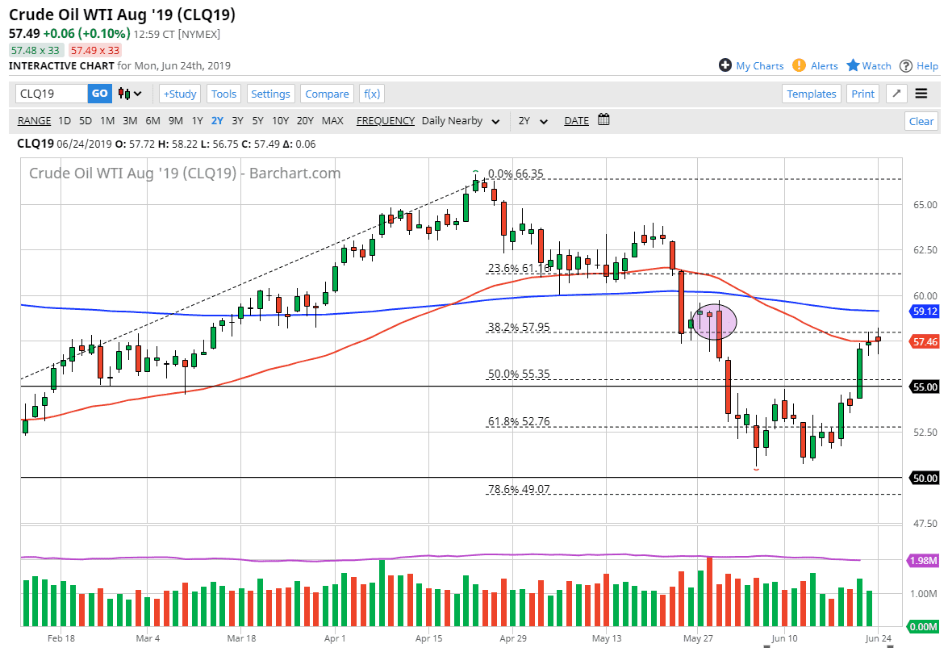Image resolution: width=948 pixels, height=648 pixels.
Task: Open the chart style dropdown chevron
Action: tap(136, 93)
